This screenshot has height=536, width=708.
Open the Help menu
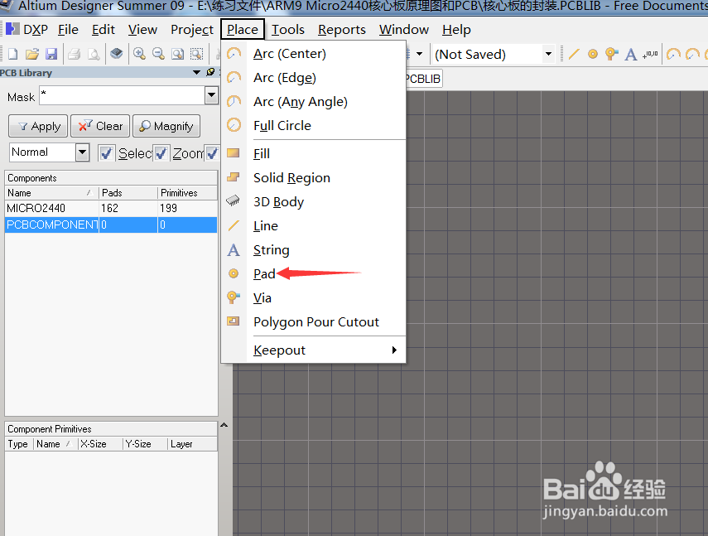456,30
